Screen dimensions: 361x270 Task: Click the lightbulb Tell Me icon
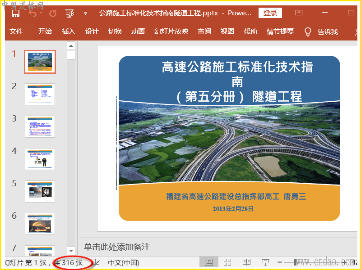click(308, 31)
